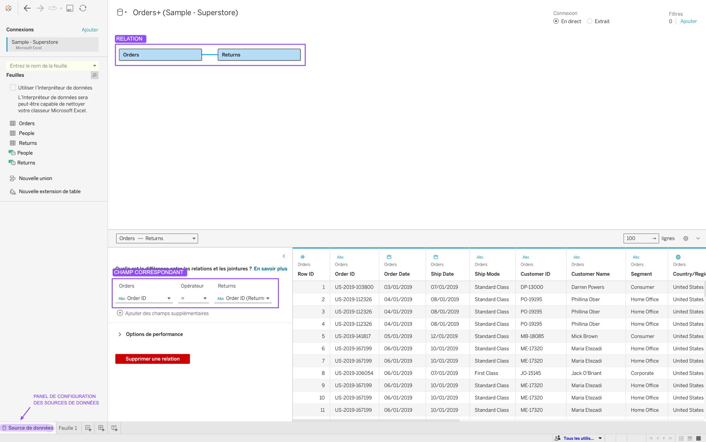Open the Orders — Returns relation dropdown
This screenshot has height=442, width=706.
[x=157, y=238]
